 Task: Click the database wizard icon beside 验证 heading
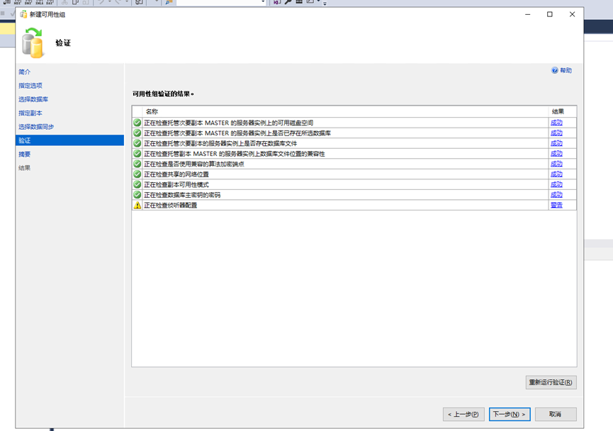(33, 43)
